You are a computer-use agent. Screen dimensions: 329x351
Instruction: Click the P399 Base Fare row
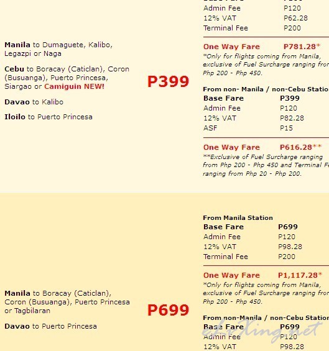click(251, 98)
